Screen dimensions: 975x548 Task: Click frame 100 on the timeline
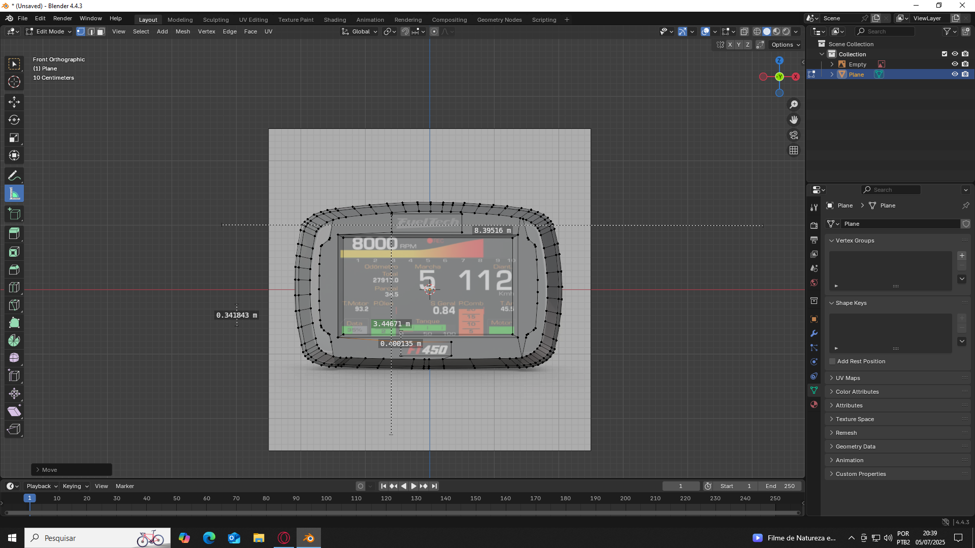(326, 499)
